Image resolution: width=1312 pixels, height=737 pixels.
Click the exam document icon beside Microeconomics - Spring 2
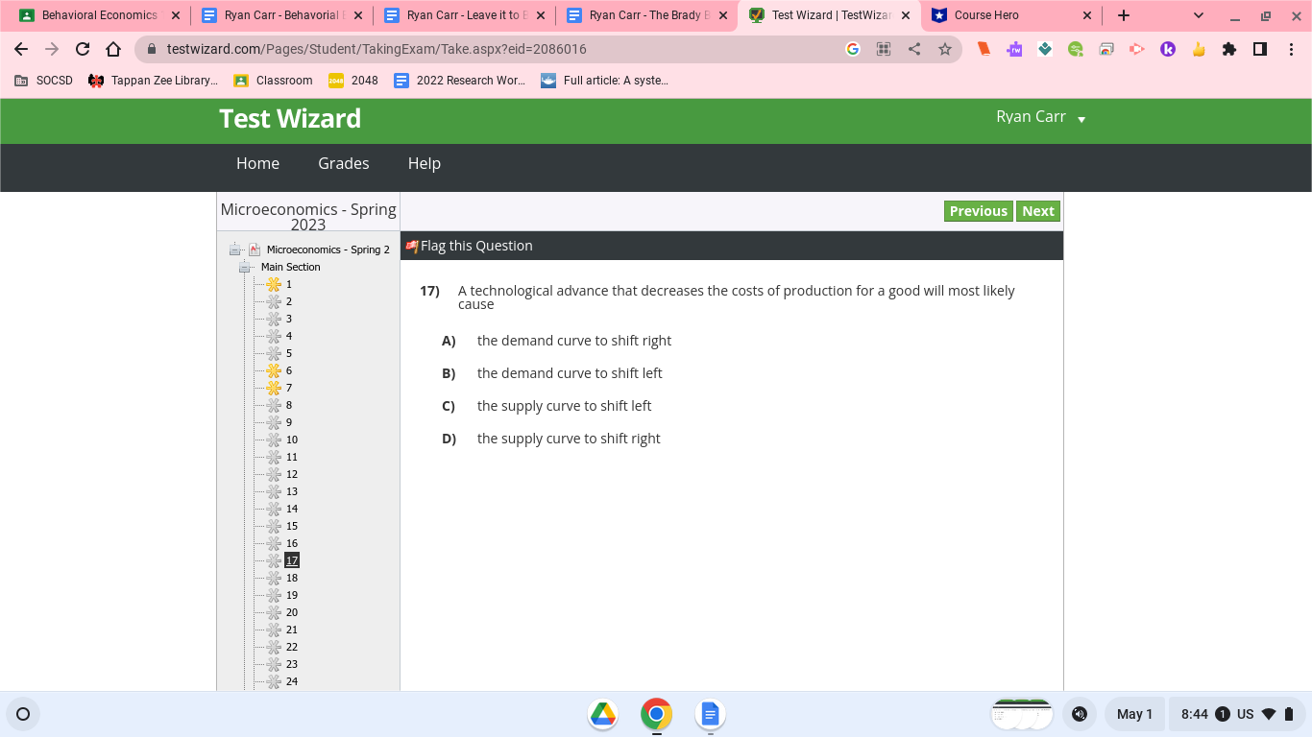(x=254, y=249)
